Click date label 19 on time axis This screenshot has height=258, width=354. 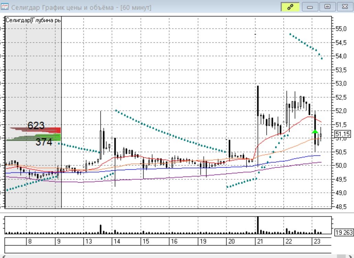coord(203,241)
